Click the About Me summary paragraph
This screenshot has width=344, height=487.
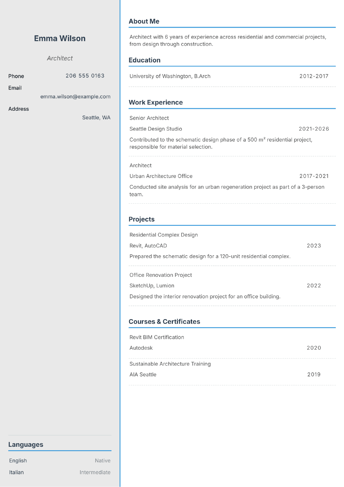point(228,41)
